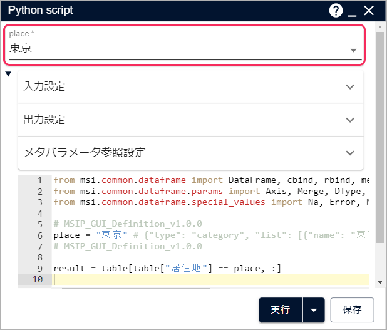
Task: Click the 保存 button
Action: (x=352, y=310)
